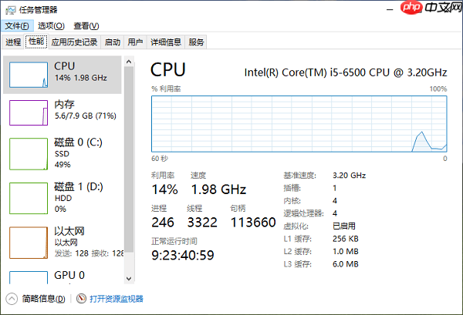
Task: Click the CPU utilization graph area
Action: tap(299, 123)
